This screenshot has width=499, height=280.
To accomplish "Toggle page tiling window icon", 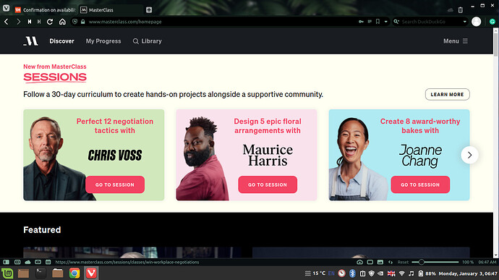I will pos(370,262).
